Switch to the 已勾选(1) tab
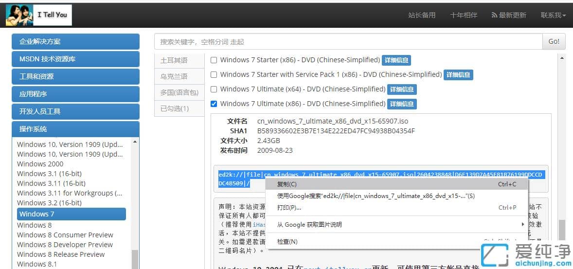This screenshot has width=573, height=269. [179, 108]
